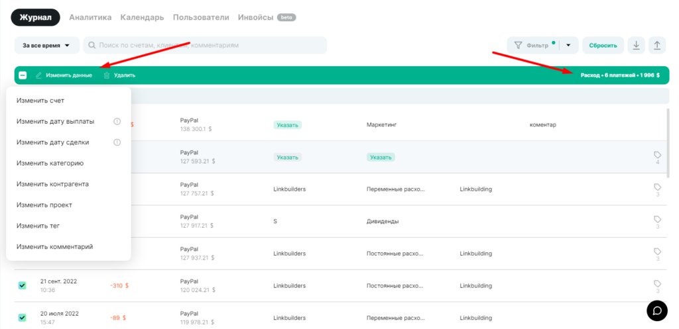Open the Инвойсы beta tab
Screen dimensions: 679x329
coord(267,18)
